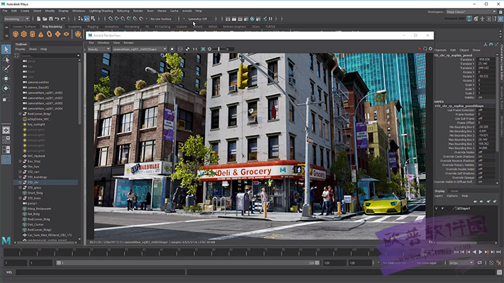Open the Render menu in Arnold RenderView

coord(129,43)
